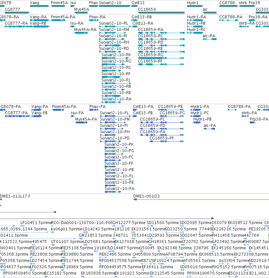
Task: Click the Su(var)2-10-RK transcript
Action: (115, 58)
